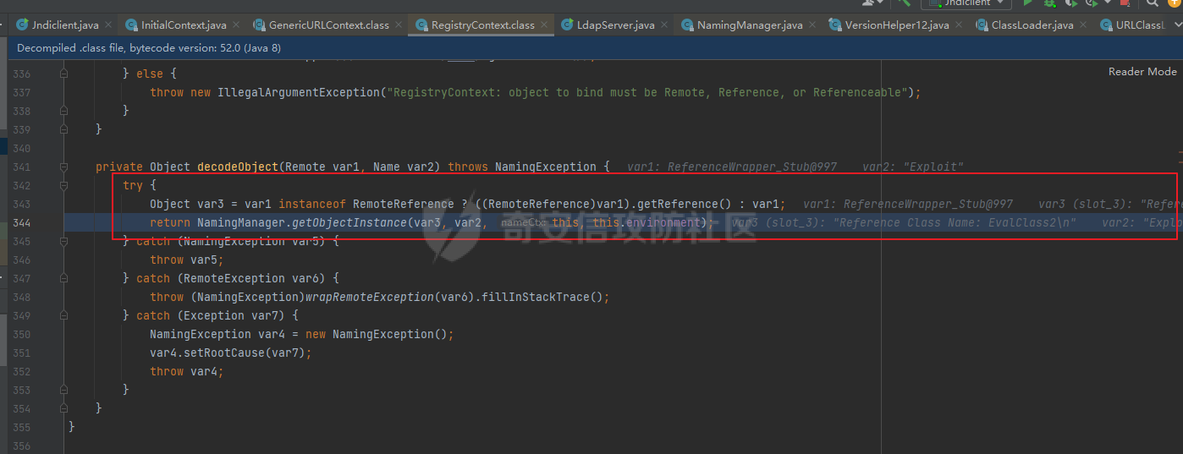This screenshot has width=1183, height=454.
Task: Toggle Reader Mode in the editor
Action: pos(1142,72)
